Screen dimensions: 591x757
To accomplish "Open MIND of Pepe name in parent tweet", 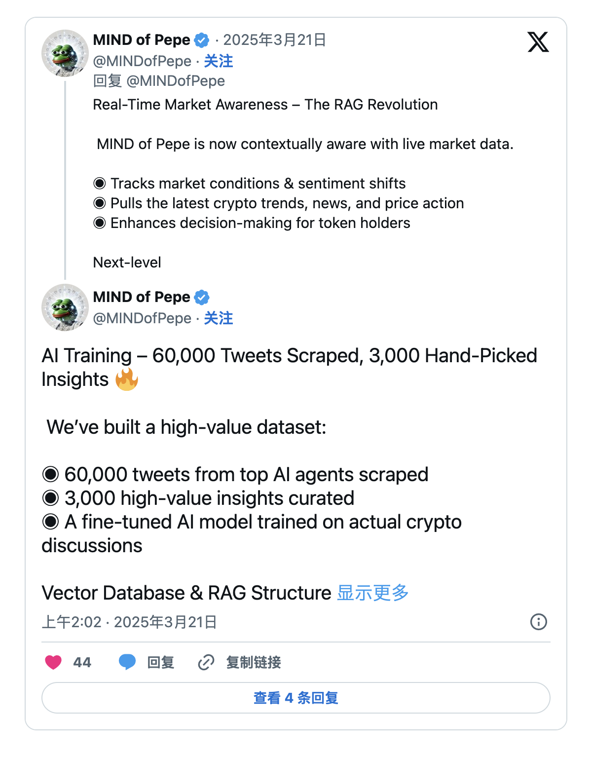I will tap(142, 40).
